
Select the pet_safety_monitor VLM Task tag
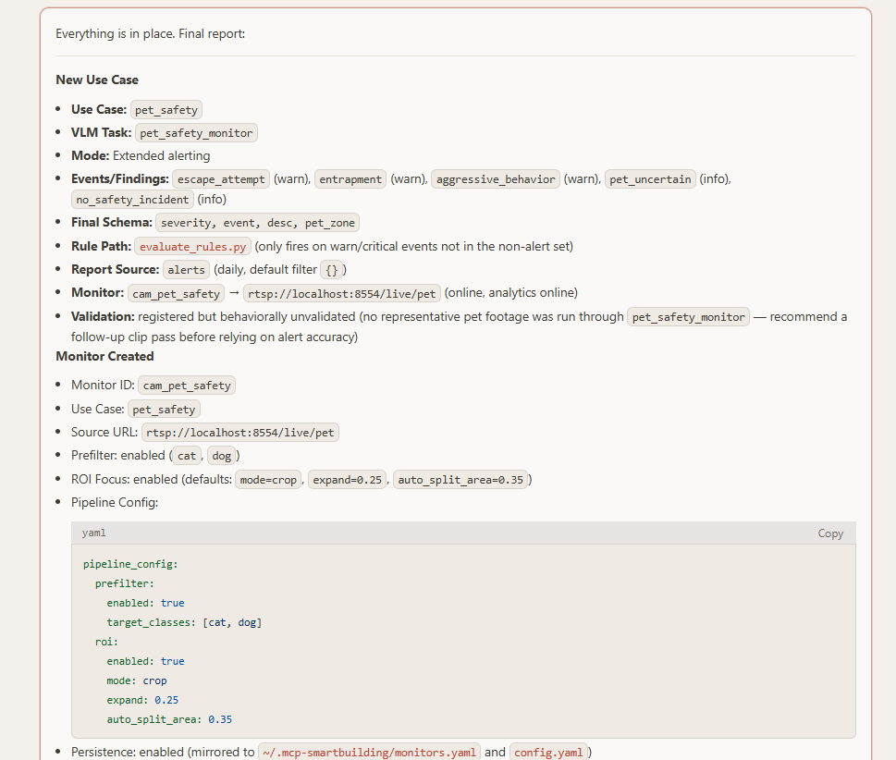click(x=196, y=133)
